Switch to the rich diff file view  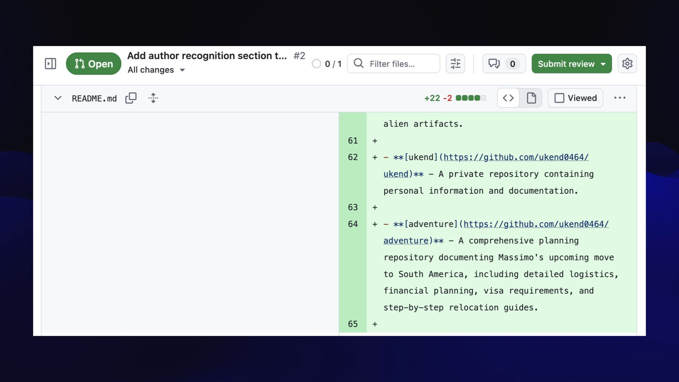531,98
